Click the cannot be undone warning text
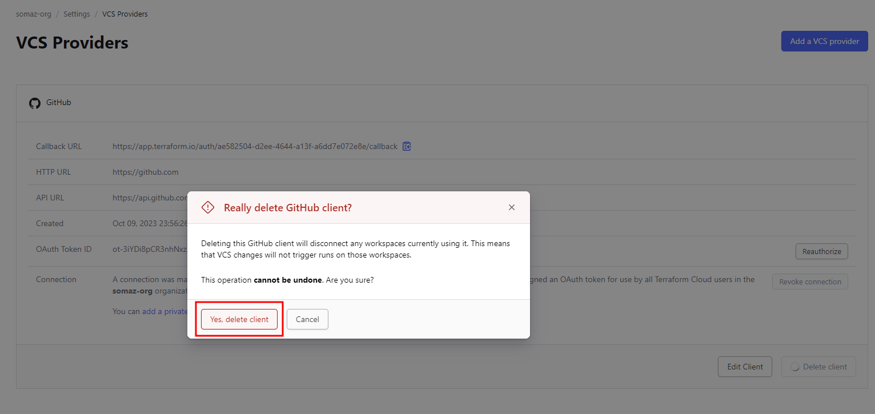The width and height of the screenshot is (875, 414). 288,280
